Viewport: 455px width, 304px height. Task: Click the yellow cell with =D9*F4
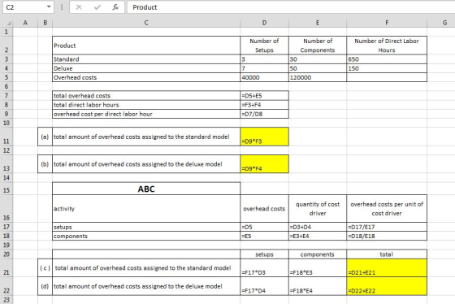[x=264, y=163]
